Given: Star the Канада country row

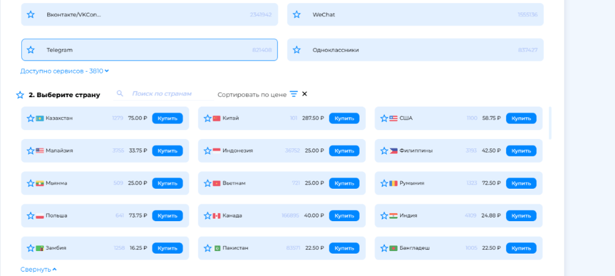Looking at the screenshot, I should [208, 216].
